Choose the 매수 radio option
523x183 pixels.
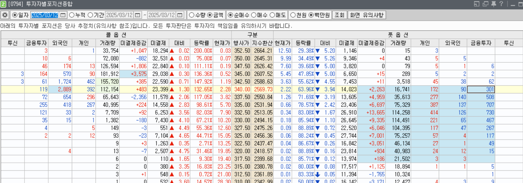pyautogui.click(x=254, y=15)
